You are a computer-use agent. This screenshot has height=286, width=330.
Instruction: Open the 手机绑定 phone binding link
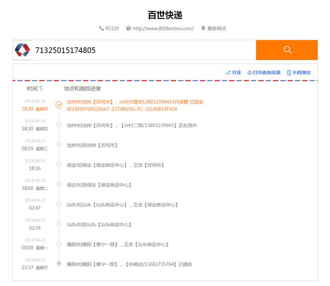pyautogui.click(x=299, y=73)
